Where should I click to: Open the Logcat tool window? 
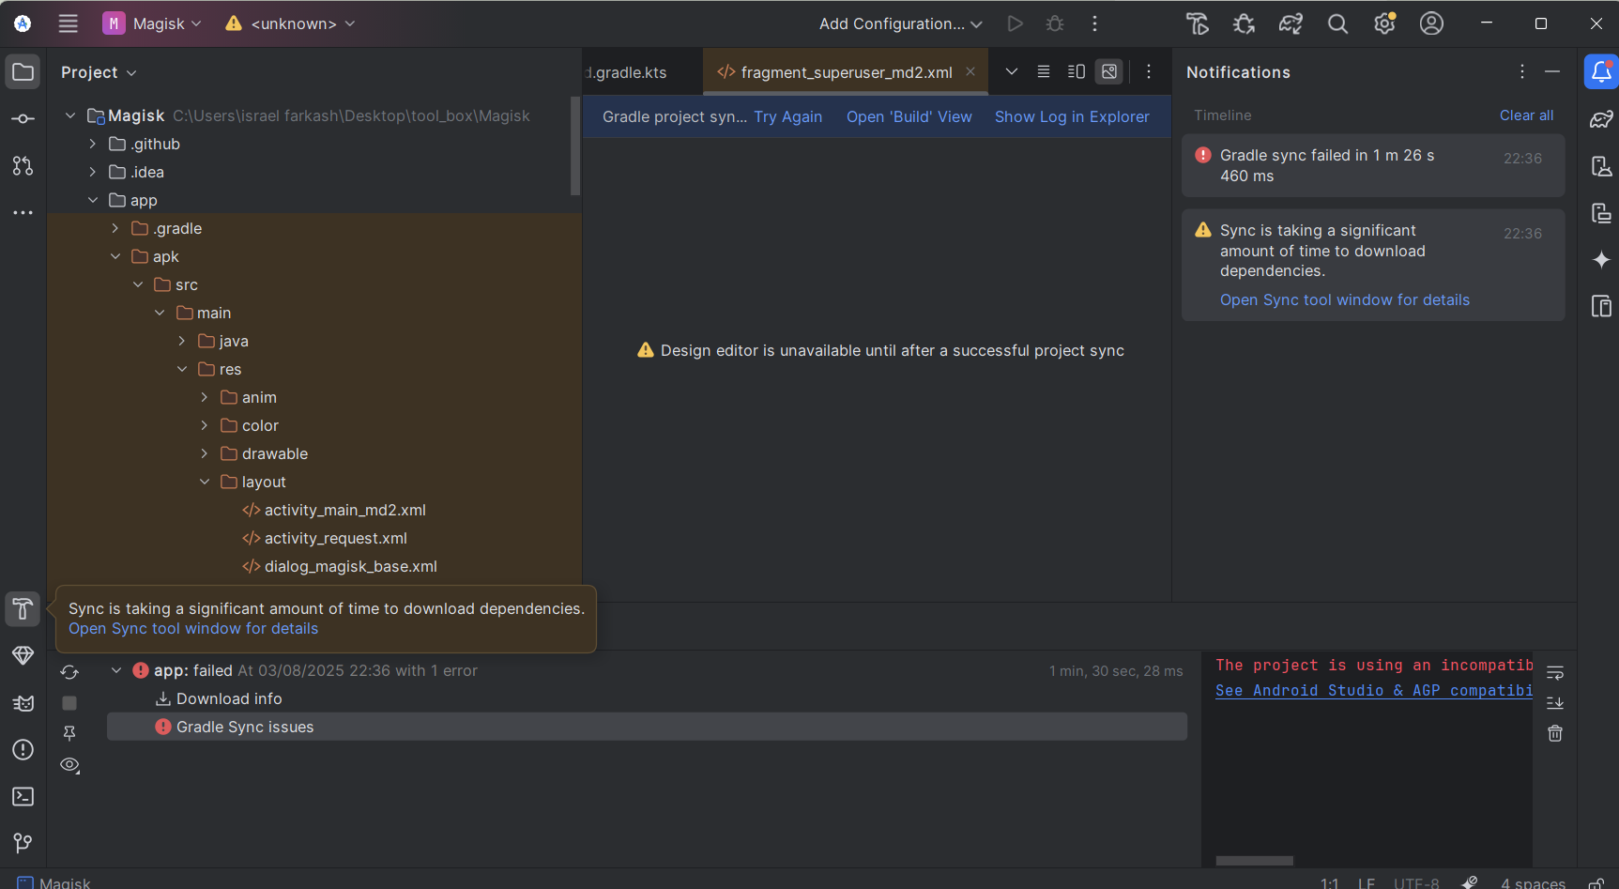23,703
